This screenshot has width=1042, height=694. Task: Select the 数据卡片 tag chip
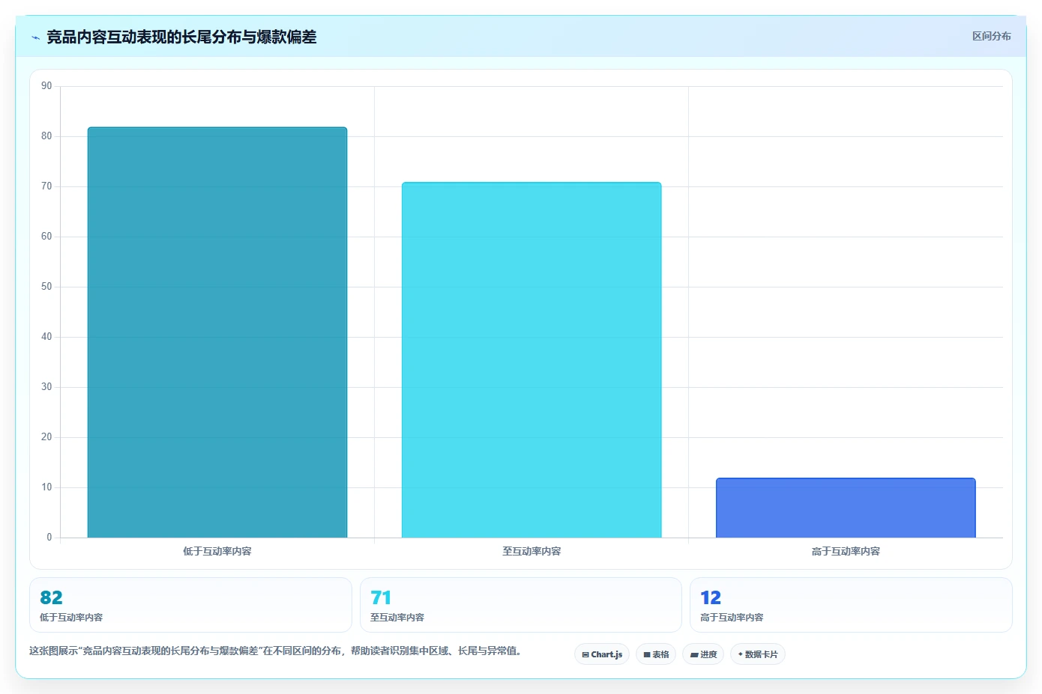tap(758, 654)
